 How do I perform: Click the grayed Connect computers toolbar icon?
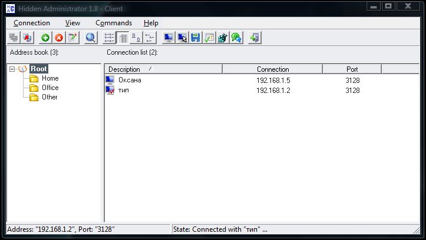click(14, 38)
